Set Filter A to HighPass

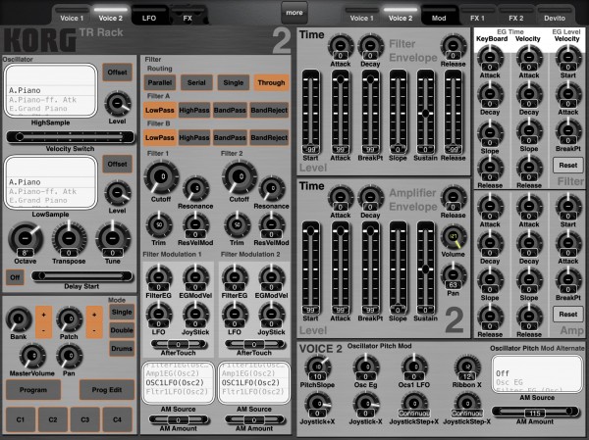pyautogui.click(x=194, y=111)
